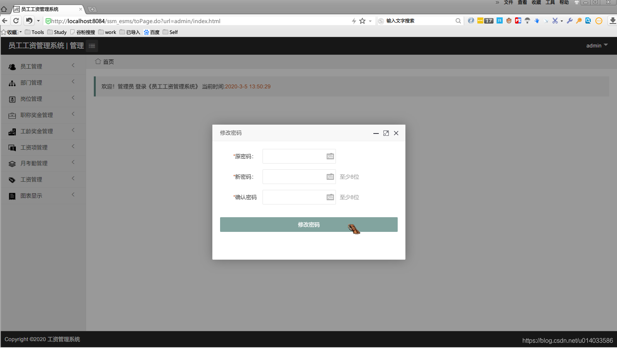
Task: Open the 帮助 browser menu
Action: pyautogui.click(x=564, y=2)
